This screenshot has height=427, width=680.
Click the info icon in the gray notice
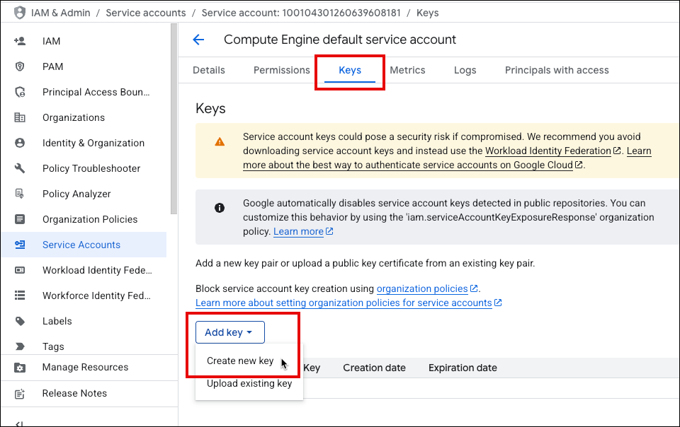pos(219,207)
